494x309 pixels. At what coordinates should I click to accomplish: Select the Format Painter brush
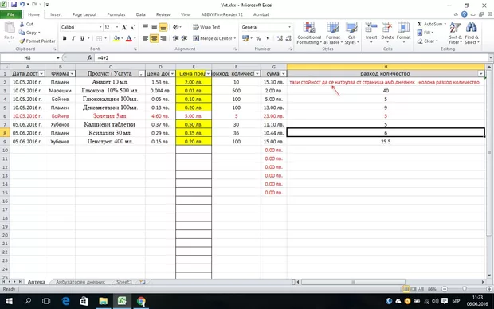click(22, 41)
